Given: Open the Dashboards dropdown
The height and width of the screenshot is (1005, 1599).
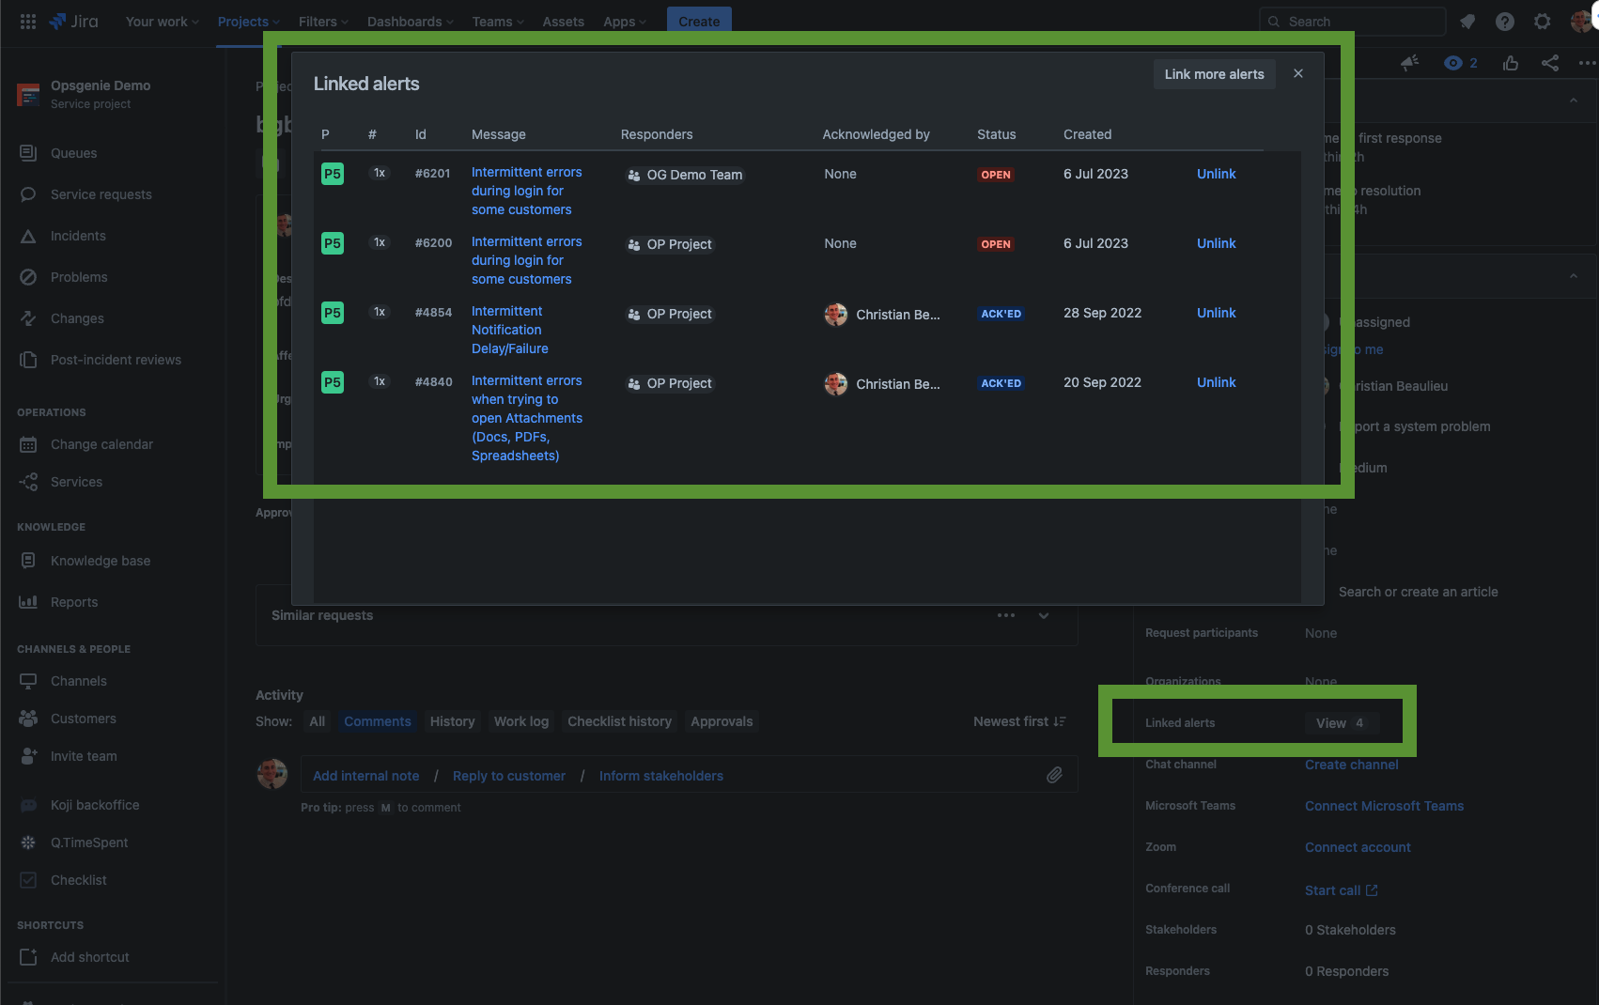Looking at the screenshot, I should coord(411,22).
